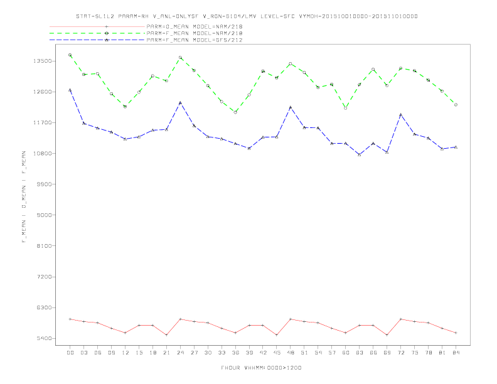Click x-axis tick label 54

318,353
